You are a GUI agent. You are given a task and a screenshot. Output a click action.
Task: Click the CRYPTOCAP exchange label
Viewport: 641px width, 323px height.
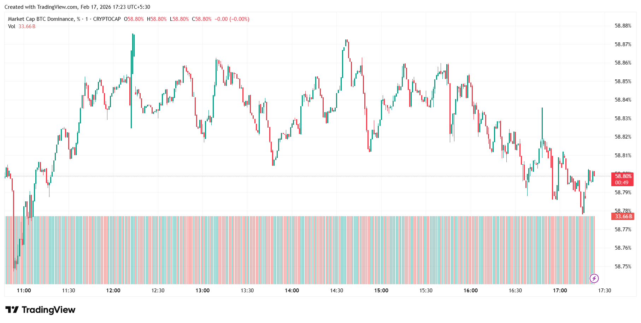(107, 19)
